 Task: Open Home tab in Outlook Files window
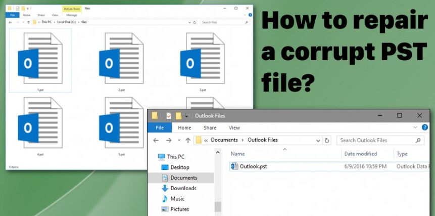pyautogui.click(x=184, y=127)
